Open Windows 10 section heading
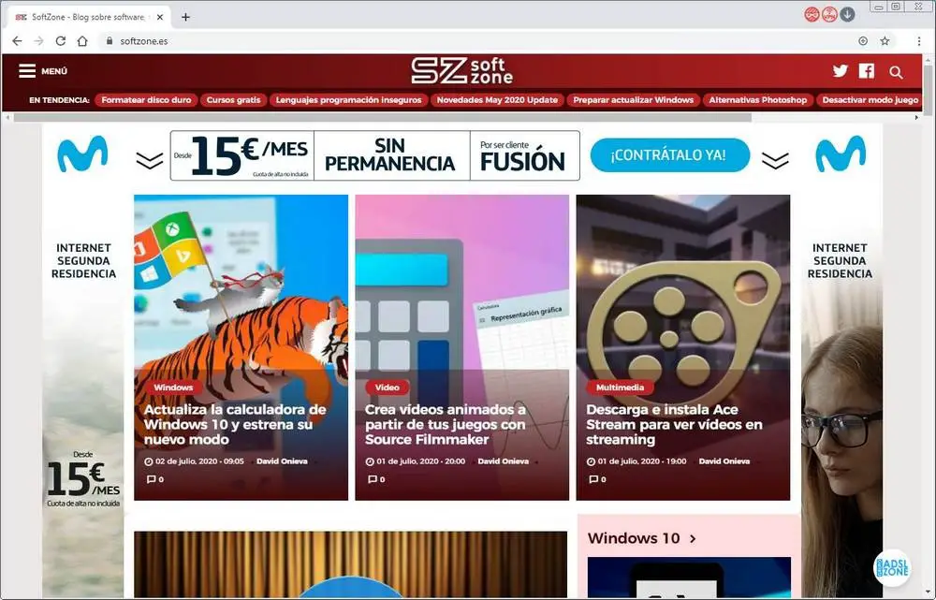Screen dimensions: 936x600 coord(634,538)
